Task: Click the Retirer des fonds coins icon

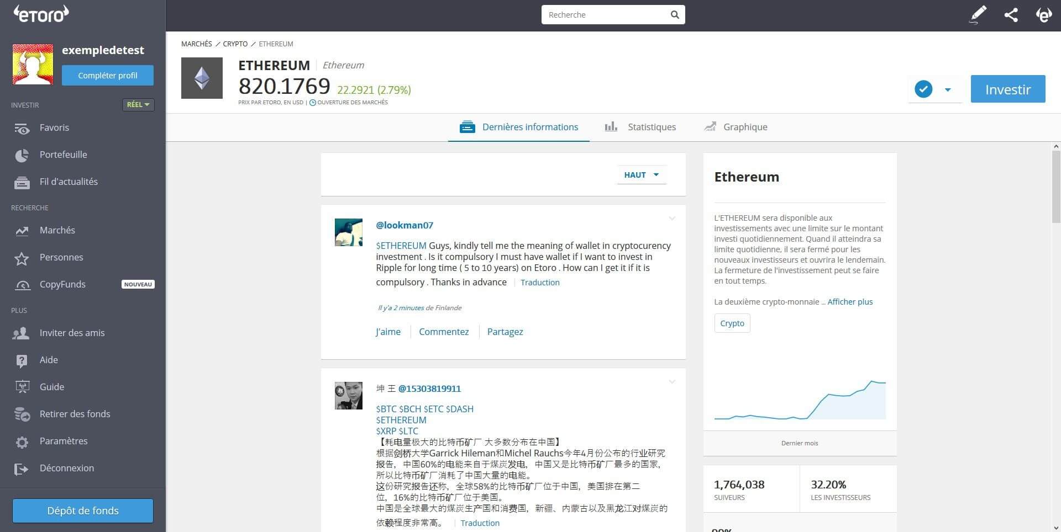Action: 22,414
